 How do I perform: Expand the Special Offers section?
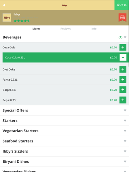64,110
